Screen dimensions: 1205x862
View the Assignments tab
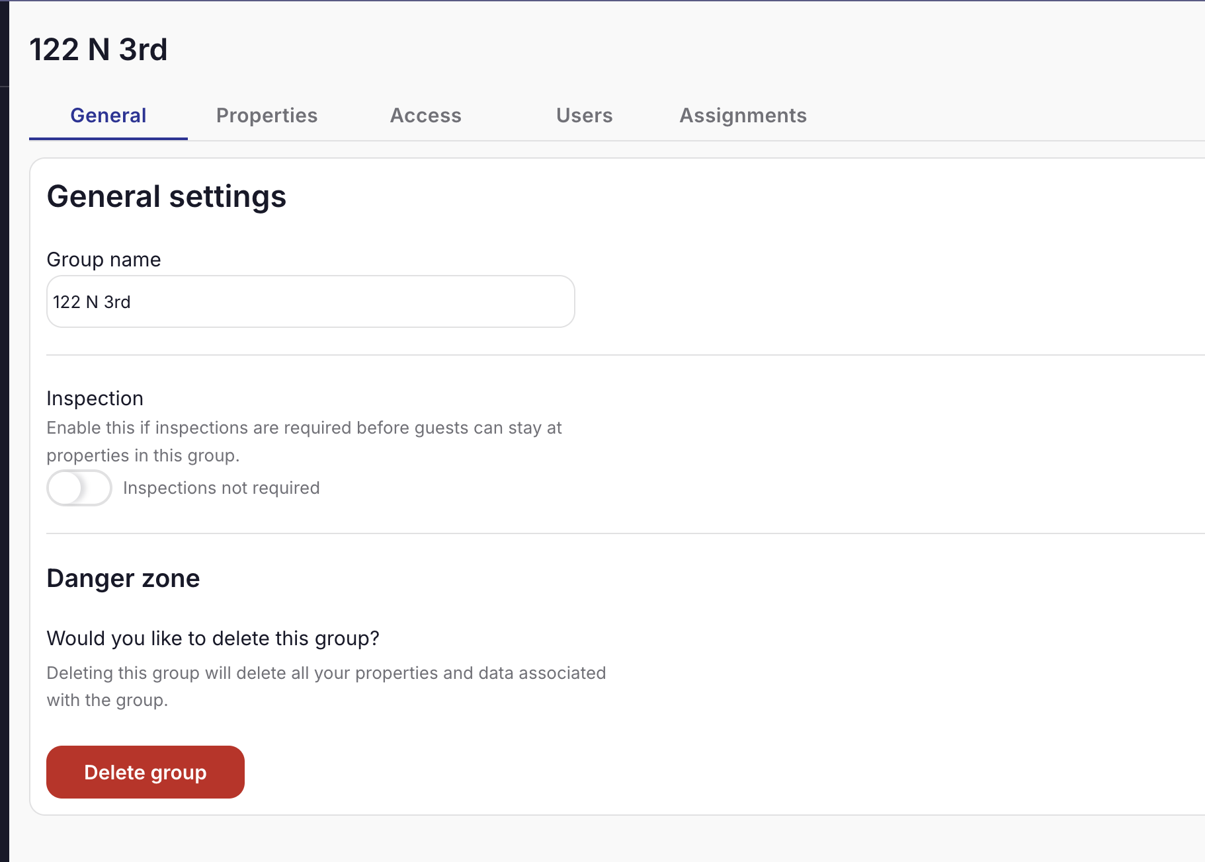coord(742,115)
